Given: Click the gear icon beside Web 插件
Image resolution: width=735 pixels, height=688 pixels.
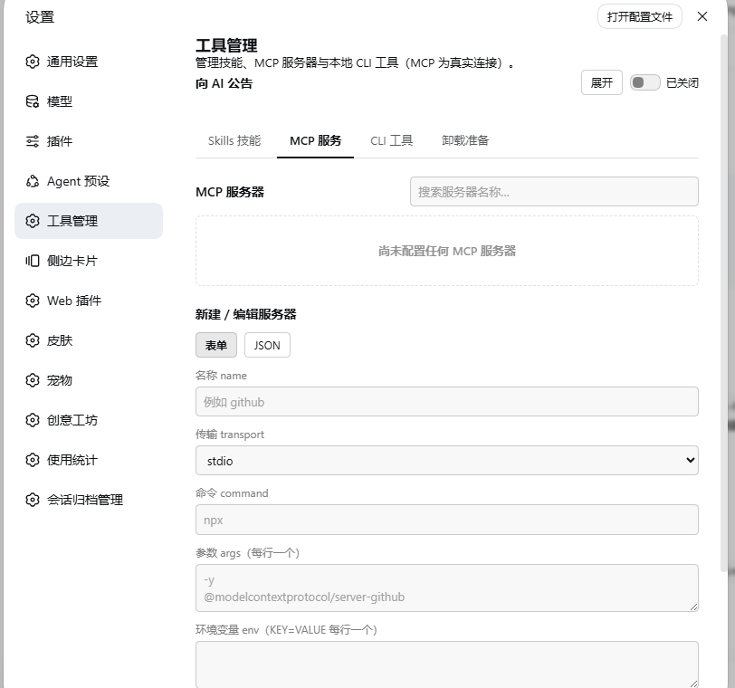Looking at the screenshot, I should pyautogui.click(x=33, y=301).
